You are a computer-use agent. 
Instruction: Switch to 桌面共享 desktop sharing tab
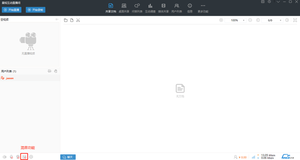[x=124, y=8]
